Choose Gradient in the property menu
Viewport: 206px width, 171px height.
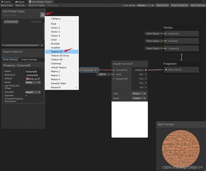coord(62,48)
